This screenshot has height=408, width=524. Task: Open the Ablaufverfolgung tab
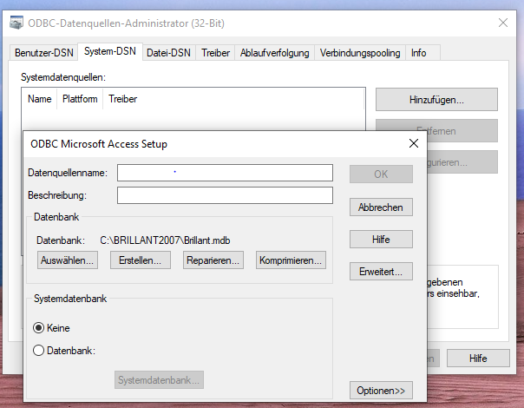[274, 53]
